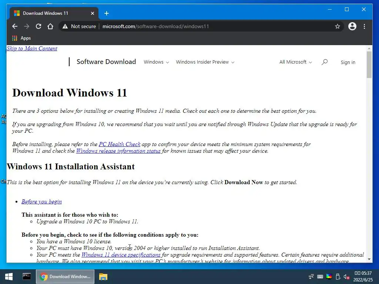Open the clock showing 05:37
The height and width of the screenshot is (284, 379).
click(363, 277)
